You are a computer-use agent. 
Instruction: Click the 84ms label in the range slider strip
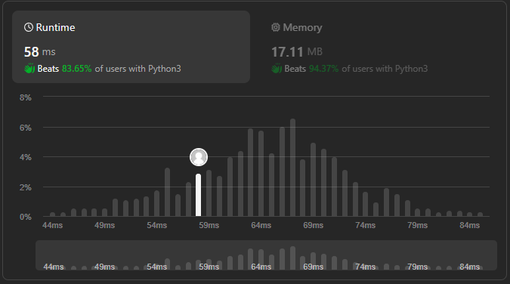pos(470,267)
